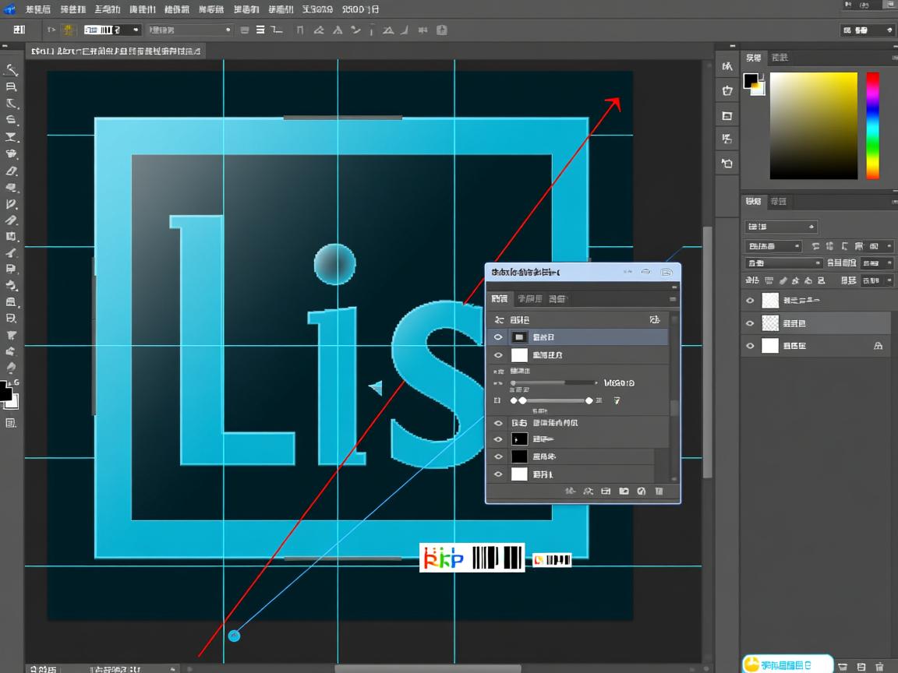
Task: Click the bottom icon in the collapsed side dock
Action: coord(727,164)
